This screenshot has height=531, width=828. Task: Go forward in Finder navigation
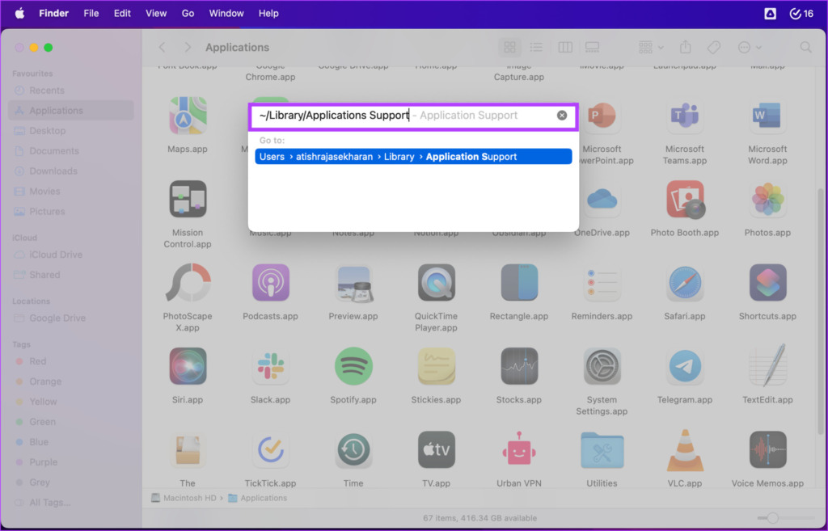tap(188, 48)
